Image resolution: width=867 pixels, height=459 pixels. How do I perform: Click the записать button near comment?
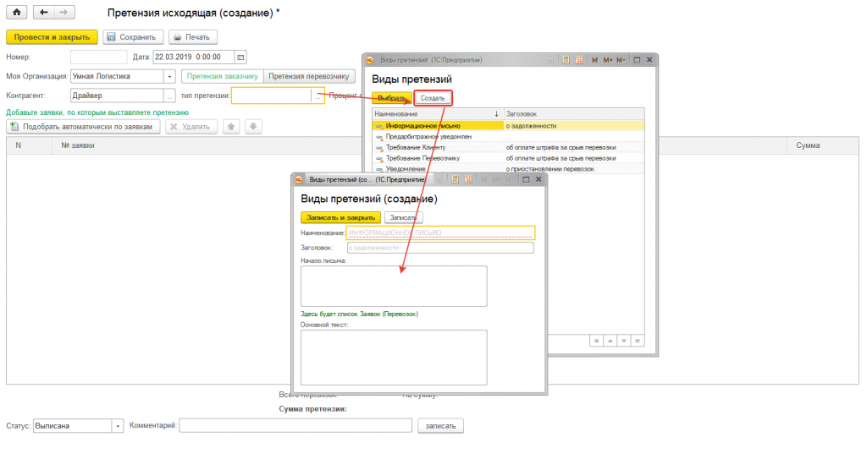440,426
